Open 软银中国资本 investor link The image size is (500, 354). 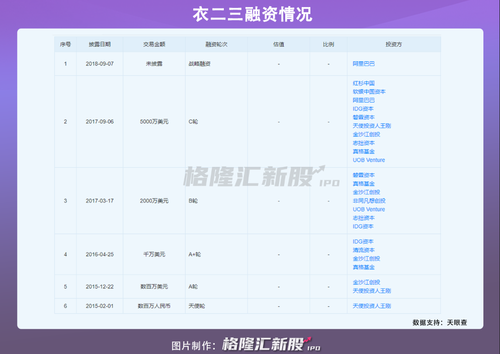click(x=369, y=92)
